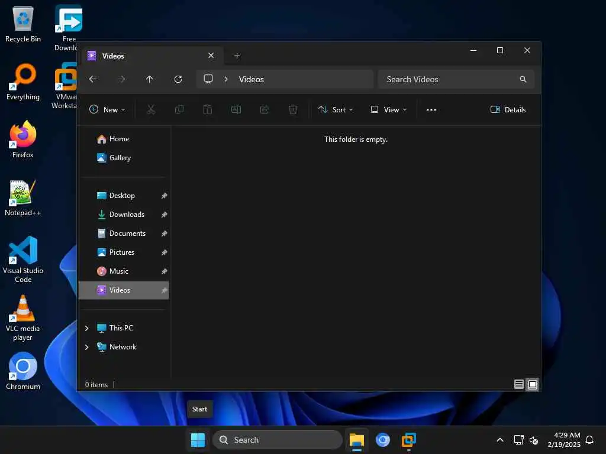Click the Cut scissors icon

(x=151, y=109)
